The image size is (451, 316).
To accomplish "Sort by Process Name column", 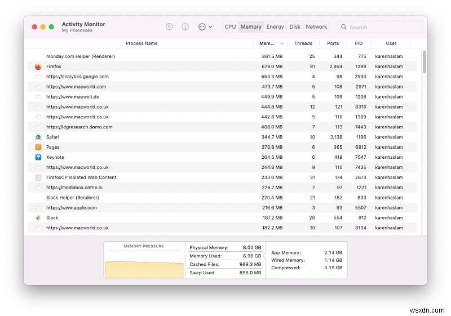I will [x=142, y=43].
